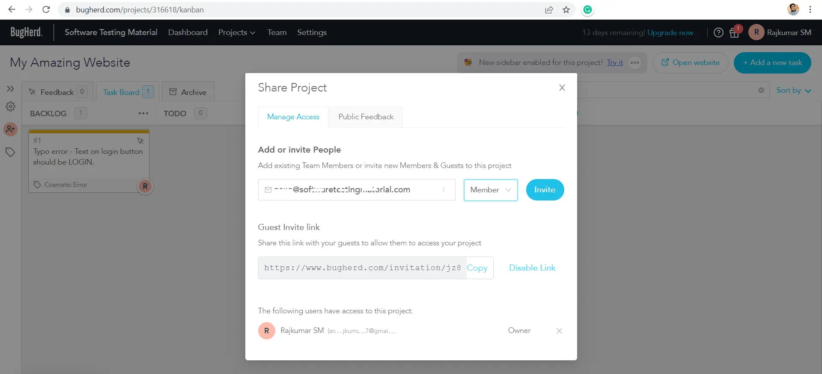This screenshot has height=374, width=822.
Task: Click the R avatar beside Rajkumar SM in the list
Action: point(267,331)
